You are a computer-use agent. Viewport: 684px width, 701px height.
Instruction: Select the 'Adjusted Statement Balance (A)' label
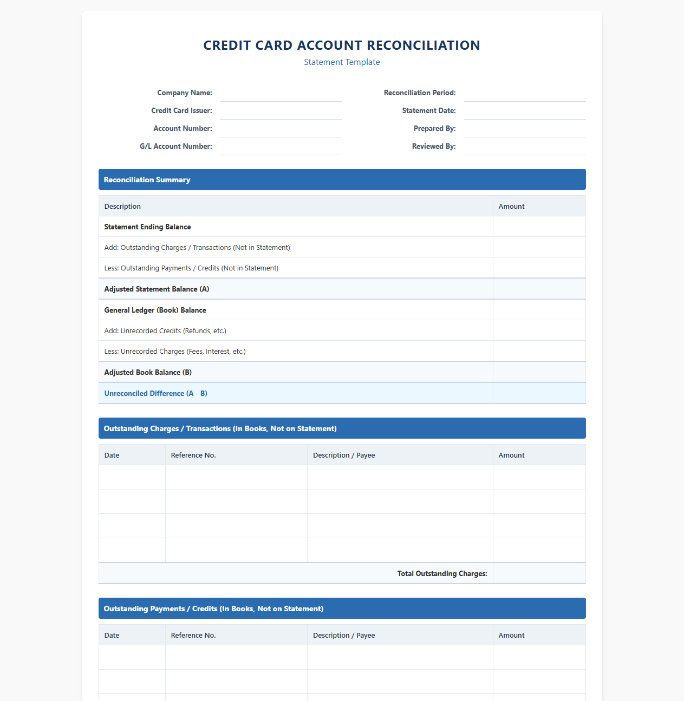coord(157,289)
